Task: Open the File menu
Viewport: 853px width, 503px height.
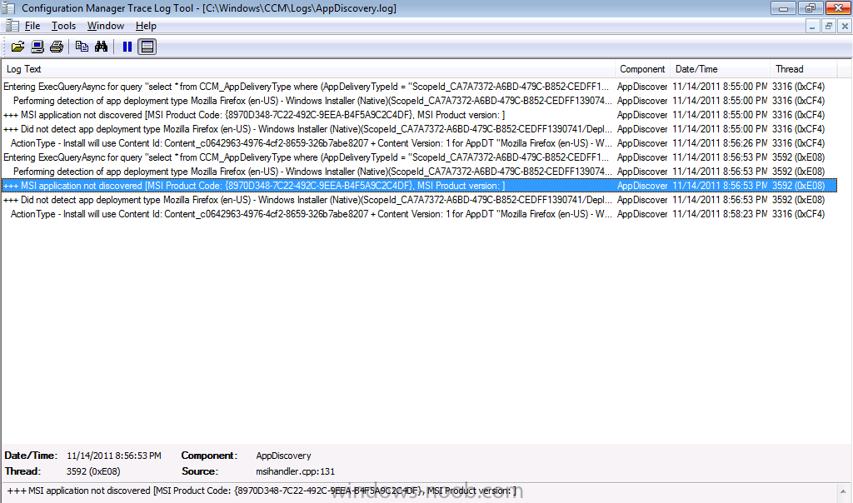Action: click(32, 26)
